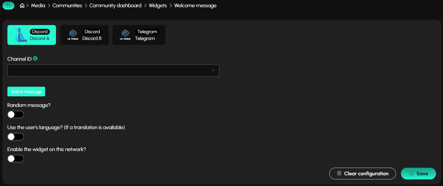
Task: Click the floppy disk icon in Save
Action: pos(411,173)
